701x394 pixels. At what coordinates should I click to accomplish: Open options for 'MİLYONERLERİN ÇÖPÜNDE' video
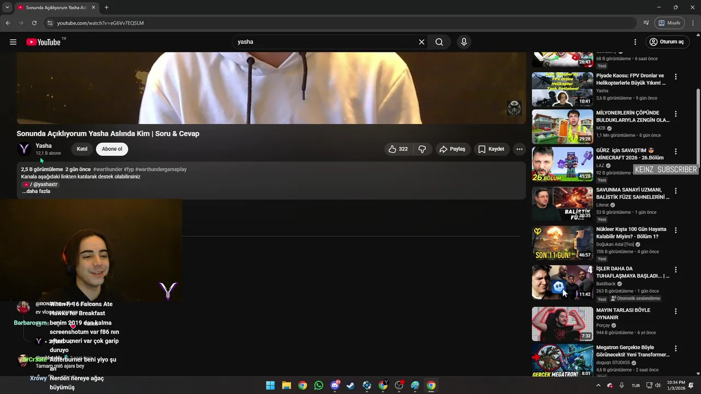[x=676, y=114]
